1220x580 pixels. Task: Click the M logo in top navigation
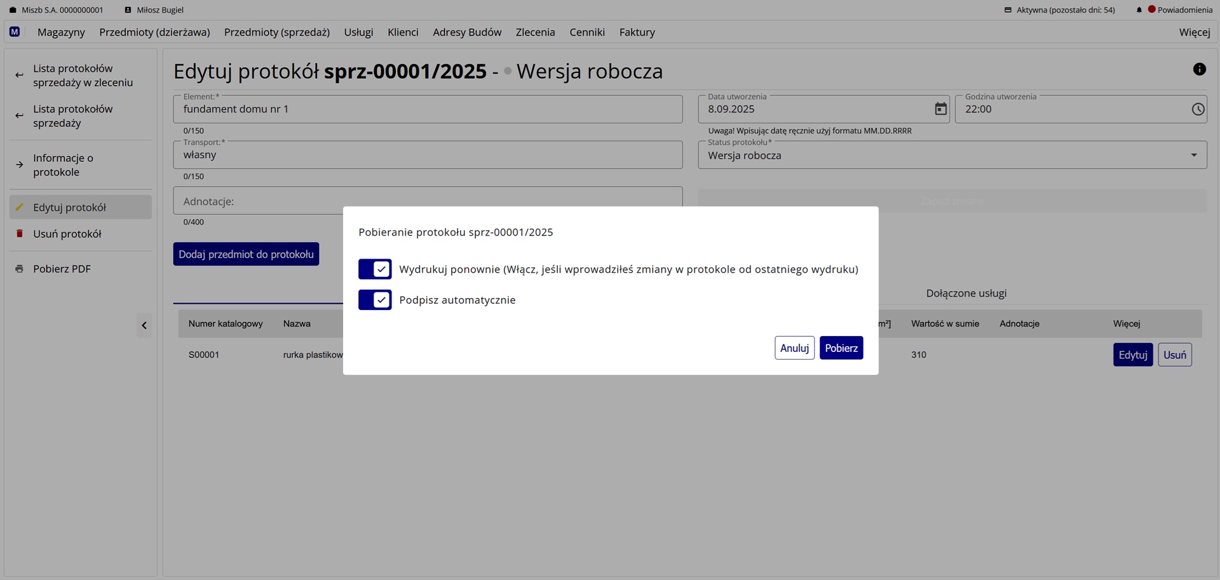[14, 32]
